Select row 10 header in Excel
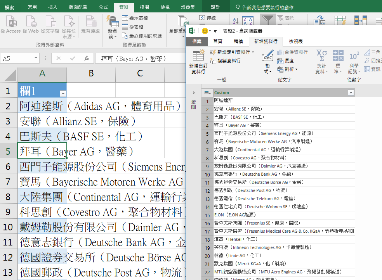This screenshot has height=280, width=382. click(x=8, y=227)
